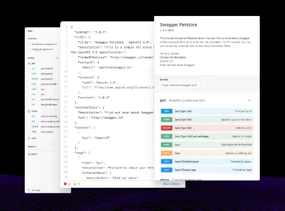Click the Settings gear icon in the sidebar

pos(29,190)
